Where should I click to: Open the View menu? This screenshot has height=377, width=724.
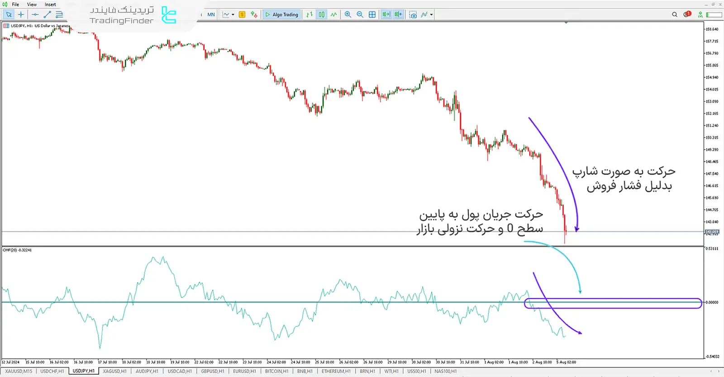pos(32,5)
